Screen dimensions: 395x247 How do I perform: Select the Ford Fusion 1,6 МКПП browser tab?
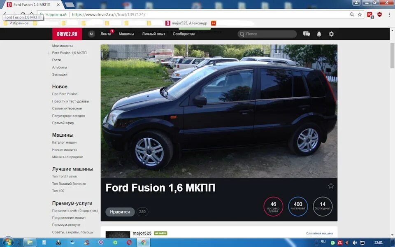(33, 5)
